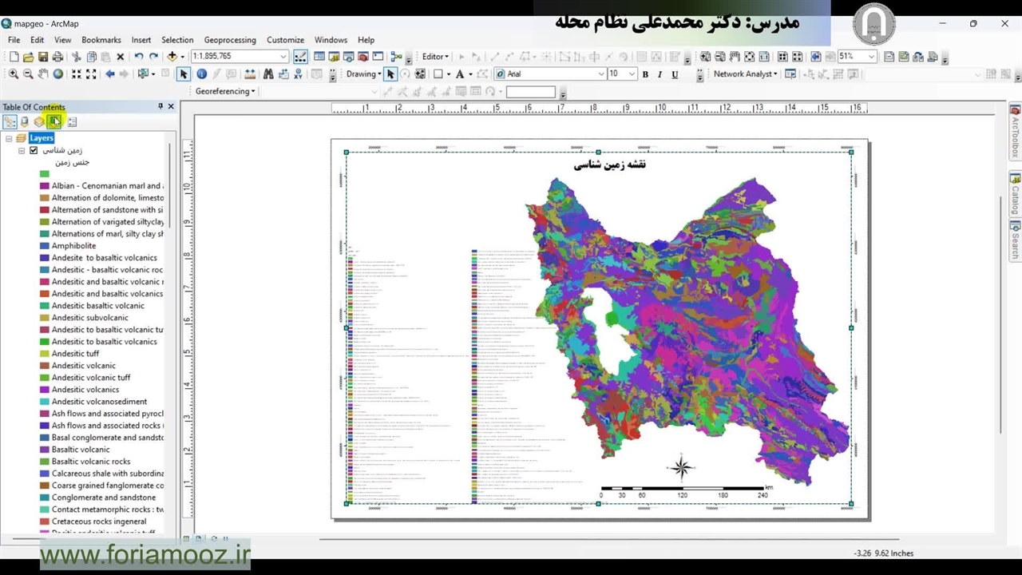Open the layout zoom percentage dropdown
Image resolution: width=1022 pixels, height=575 pixels.
click(871, 57)
